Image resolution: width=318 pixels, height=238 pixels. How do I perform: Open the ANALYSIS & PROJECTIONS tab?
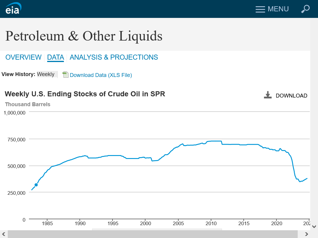tap(114, 57)
